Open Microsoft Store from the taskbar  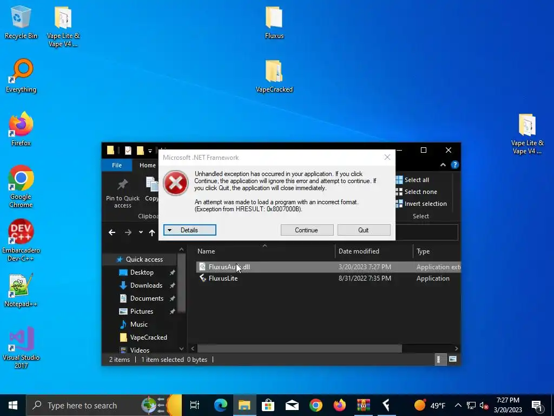[x=268, y=405]
